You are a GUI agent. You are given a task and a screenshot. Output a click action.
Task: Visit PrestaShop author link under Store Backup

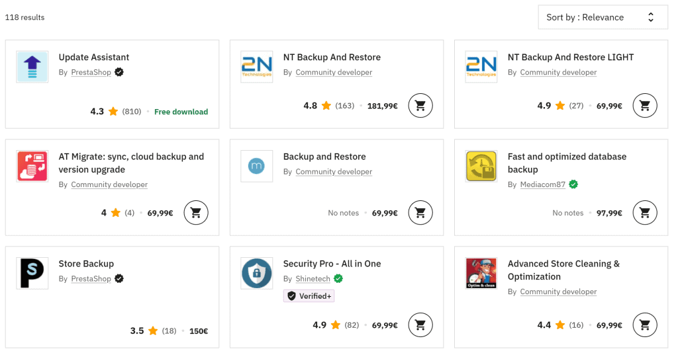pos(91,278)
